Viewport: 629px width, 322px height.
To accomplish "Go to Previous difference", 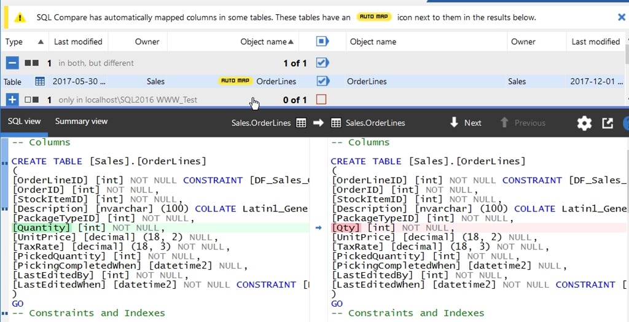I will point(523,123).
